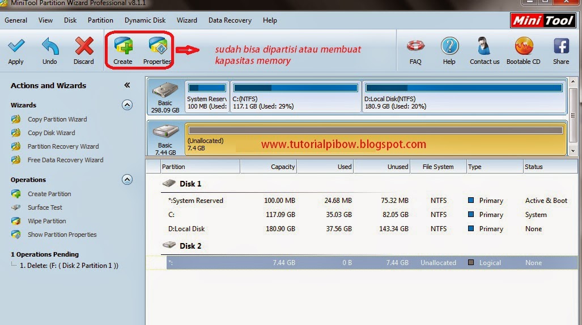Viewport: 582px width, 325px height.
Task: Sort by the Status column header
Action: [550, 167]
